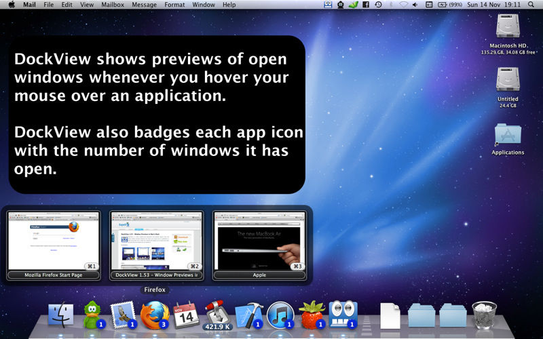Open DockView robot-face icon in Dock

(343, 314)
